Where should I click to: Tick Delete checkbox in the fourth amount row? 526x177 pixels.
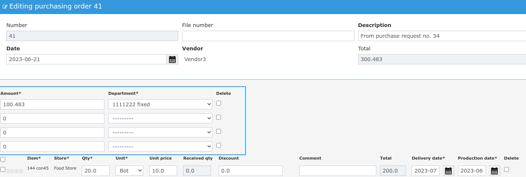(218, 145)
